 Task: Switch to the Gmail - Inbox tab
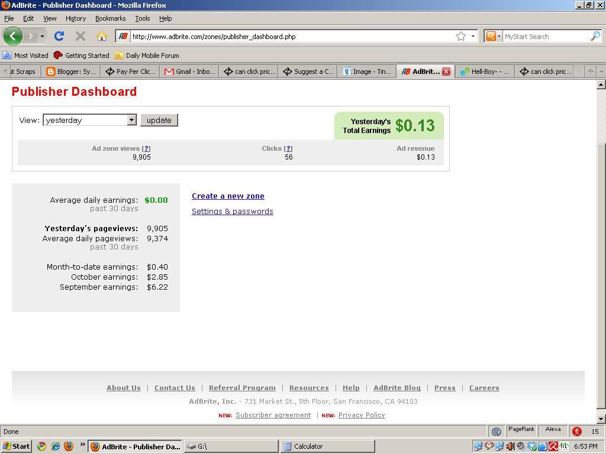pos(190,72)
